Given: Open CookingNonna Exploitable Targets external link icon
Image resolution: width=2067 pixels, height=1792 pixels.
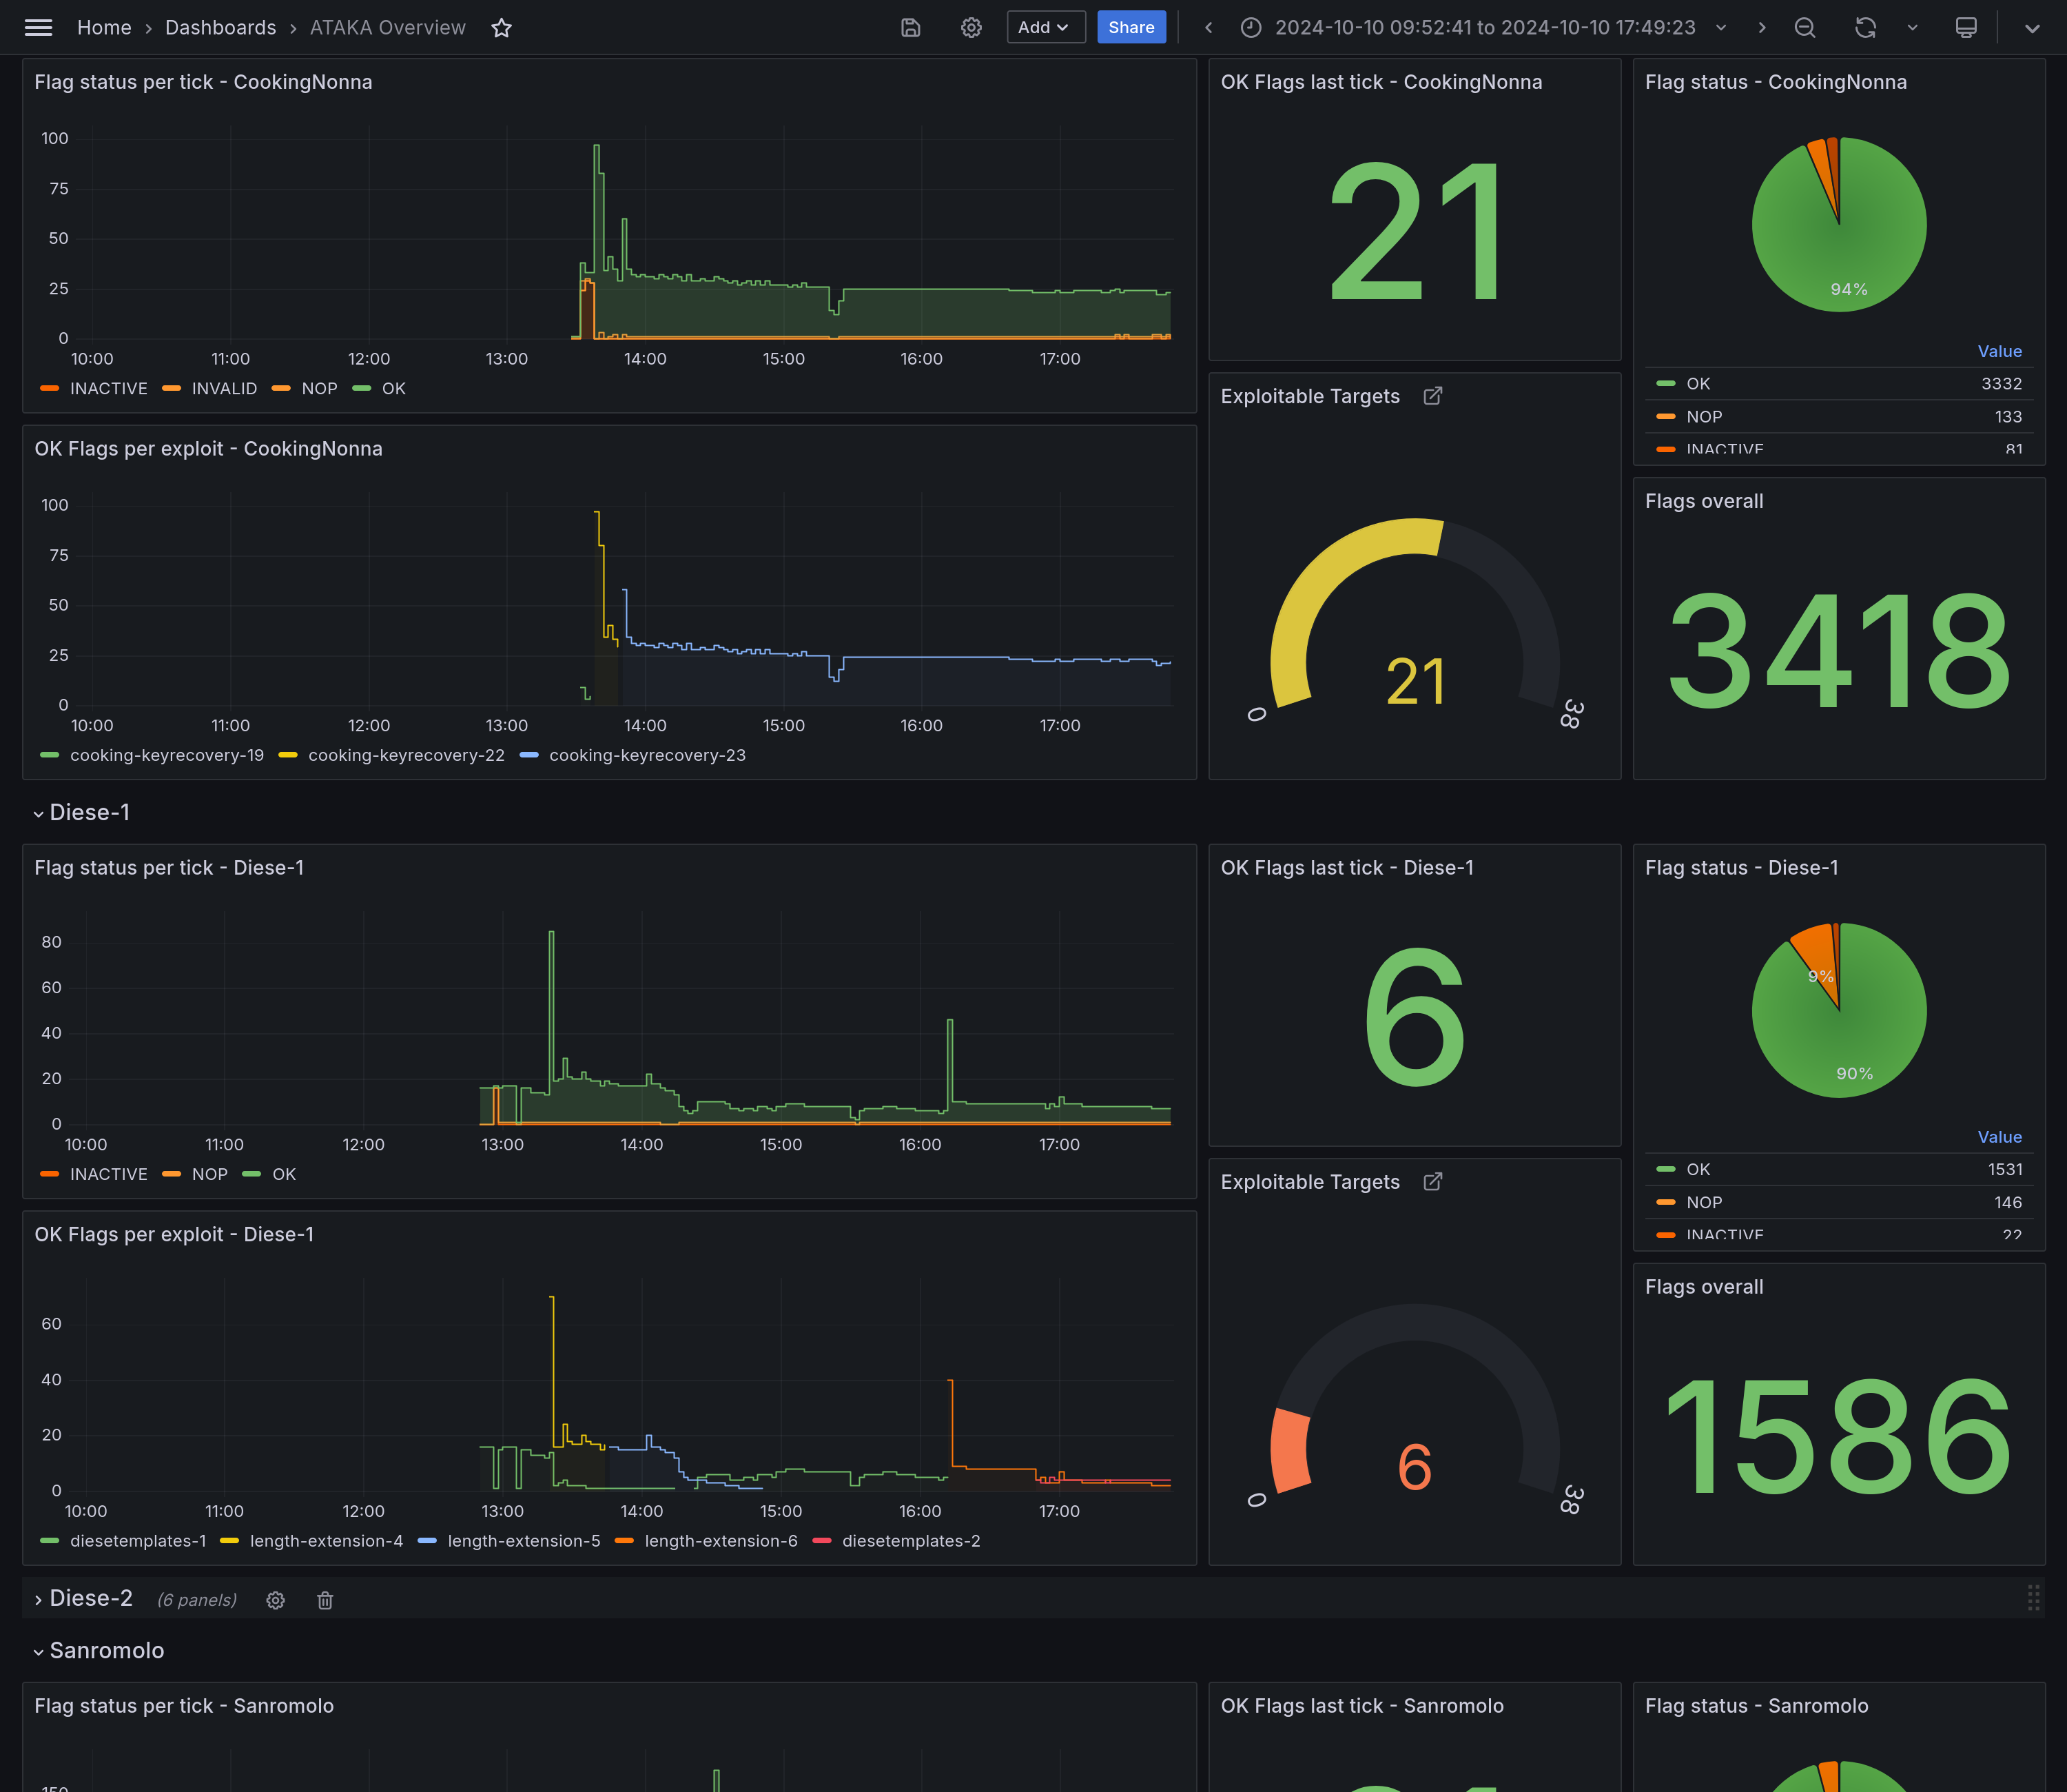Looking at the screenshot, I should 1432,396.
